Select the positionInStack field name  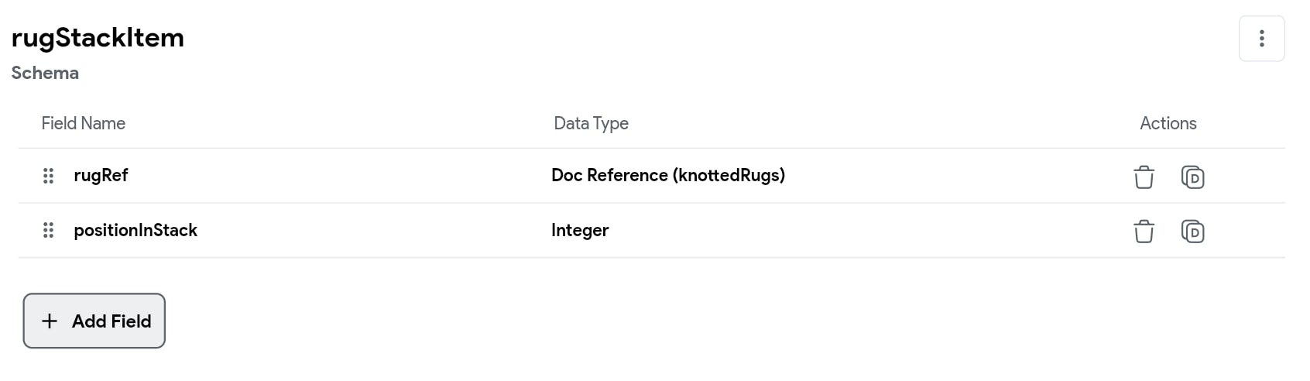[x=135, y=230]
